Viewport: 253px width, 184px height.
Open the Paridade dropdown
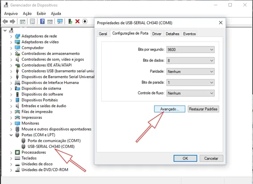point(191,71)
